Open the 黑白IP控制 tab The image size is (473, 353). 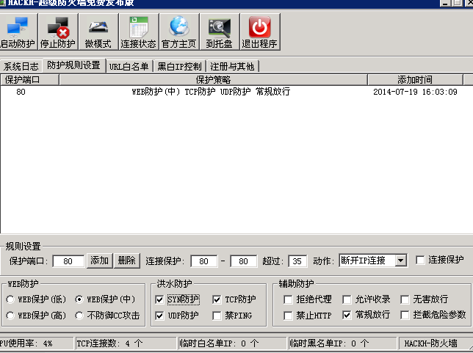pyautogui.click(x=179, y=66)
